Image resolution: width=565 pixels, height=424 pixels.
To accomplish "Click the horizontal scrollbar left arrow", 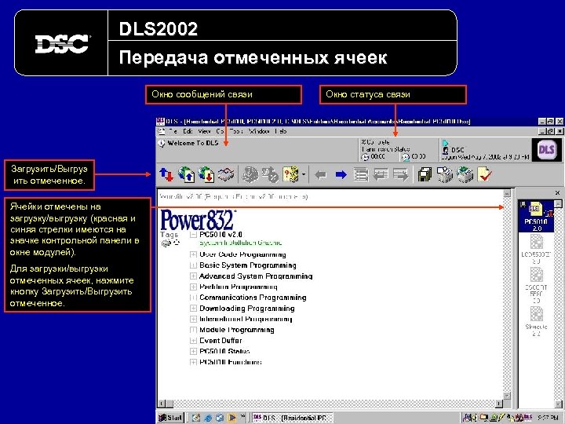I will pyautogui.click(x=162, y=404).
